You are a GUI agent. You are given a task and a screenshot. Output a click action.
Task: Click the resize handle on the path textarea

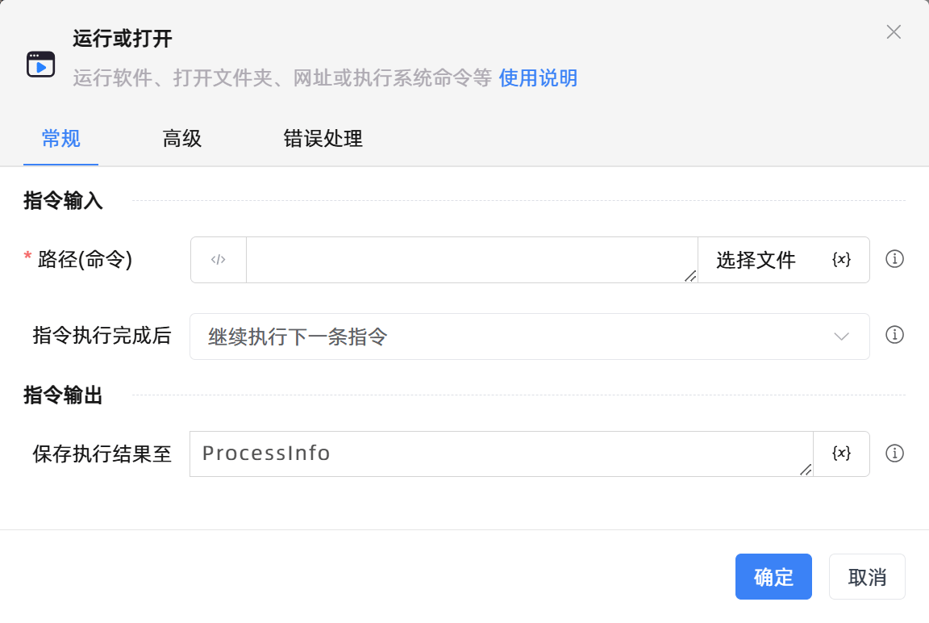point(689,278)
